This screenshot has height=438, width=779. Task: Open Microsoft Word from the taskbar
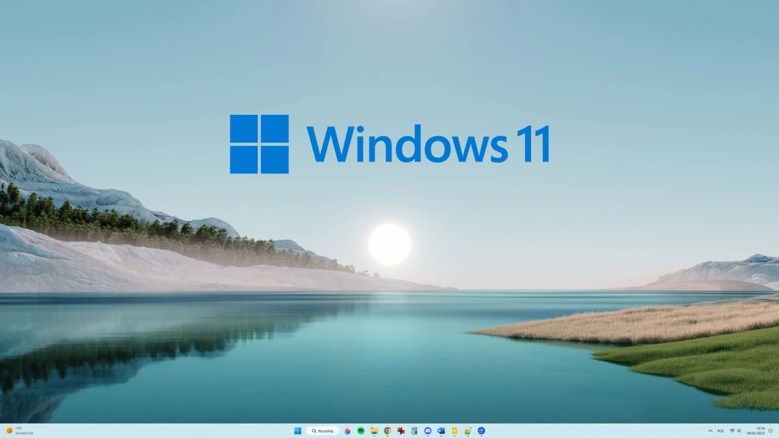click(440, 430)
